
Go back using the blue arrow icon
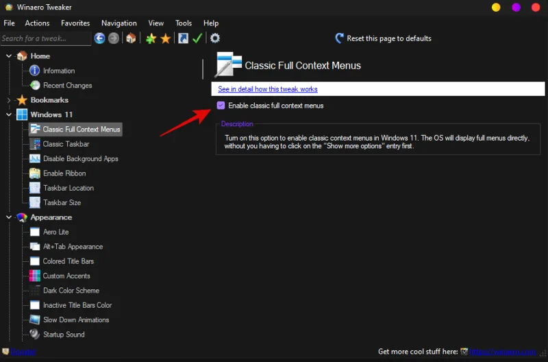coord(99,38)
